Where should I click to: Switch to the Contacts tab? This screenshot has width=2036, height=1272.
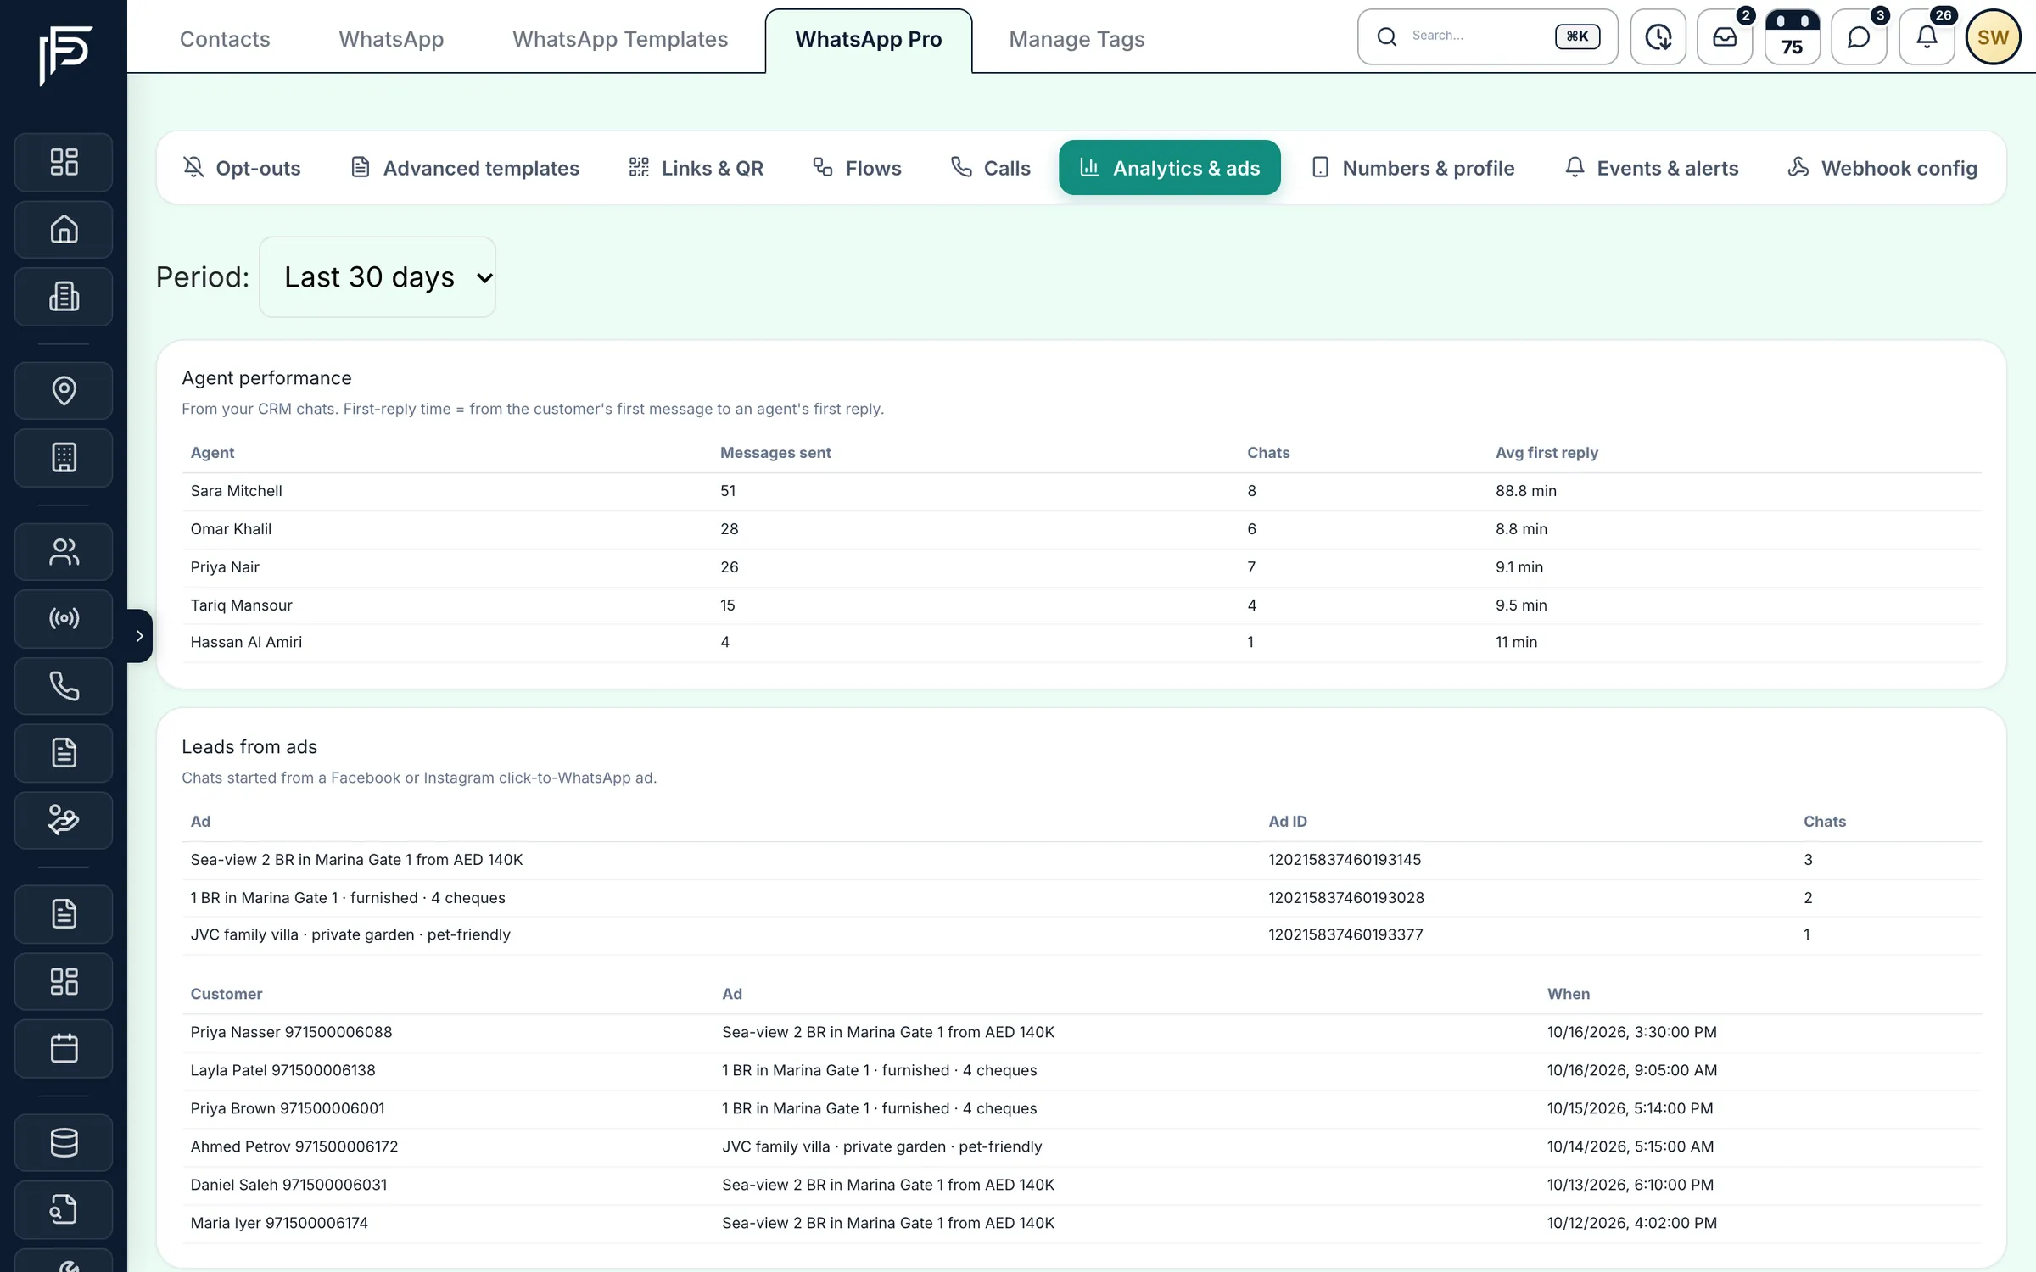click(225, 39)
